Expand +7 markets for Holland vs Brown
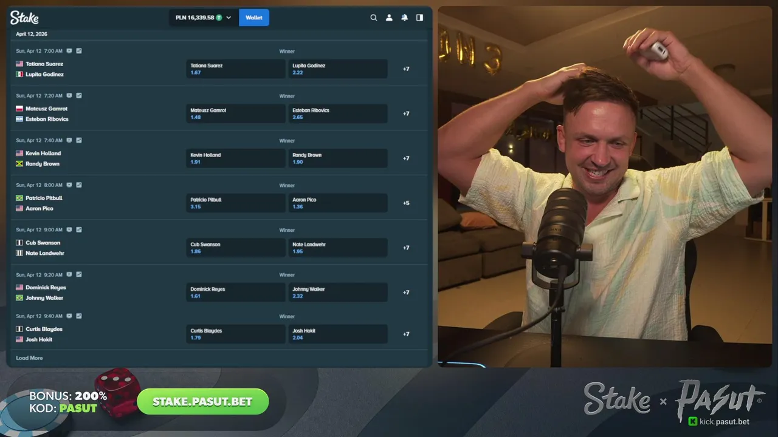778x437 pixels. pos(406,158)
